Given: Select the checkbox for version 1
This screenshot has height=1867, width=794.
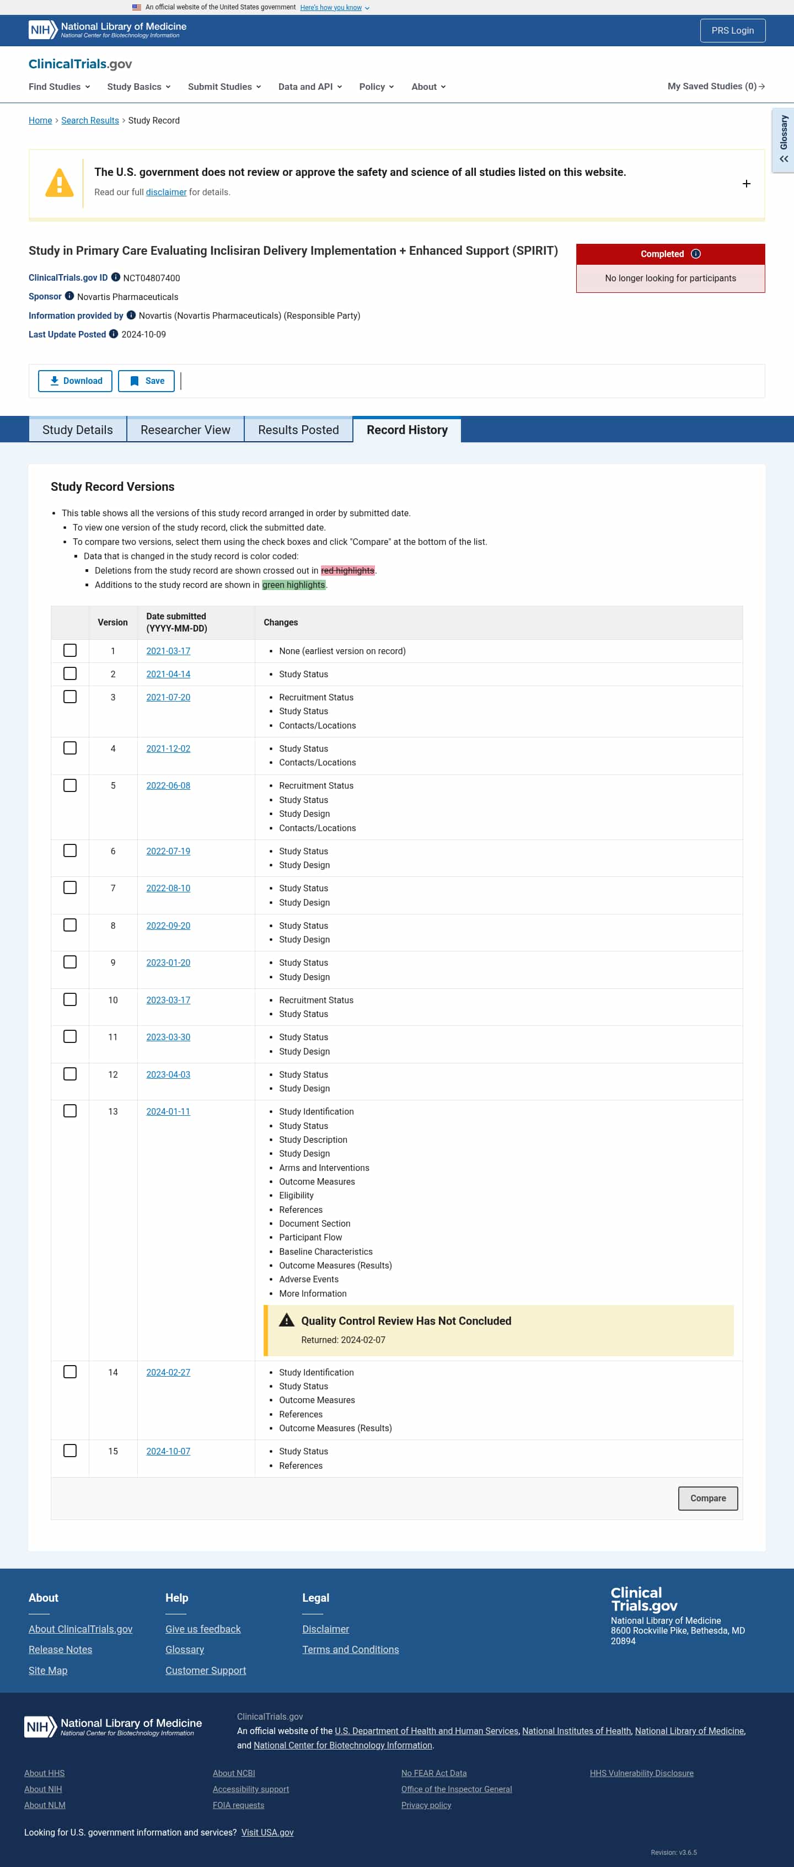Looking at the screenshot, I should [x=70, y=650].
